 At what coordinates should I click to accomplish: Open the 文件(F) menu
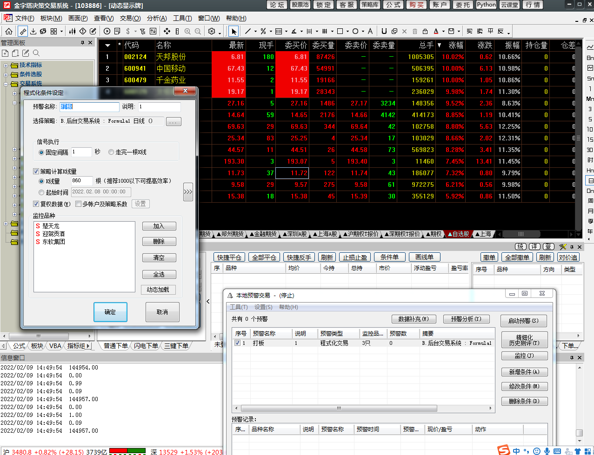coord(25,18)
